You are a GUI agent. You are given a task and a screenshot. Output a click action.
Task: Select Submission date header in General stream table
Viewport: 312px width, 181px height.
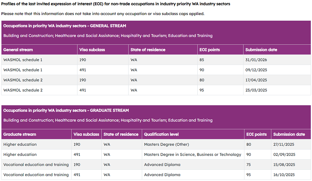coord(277,50)
